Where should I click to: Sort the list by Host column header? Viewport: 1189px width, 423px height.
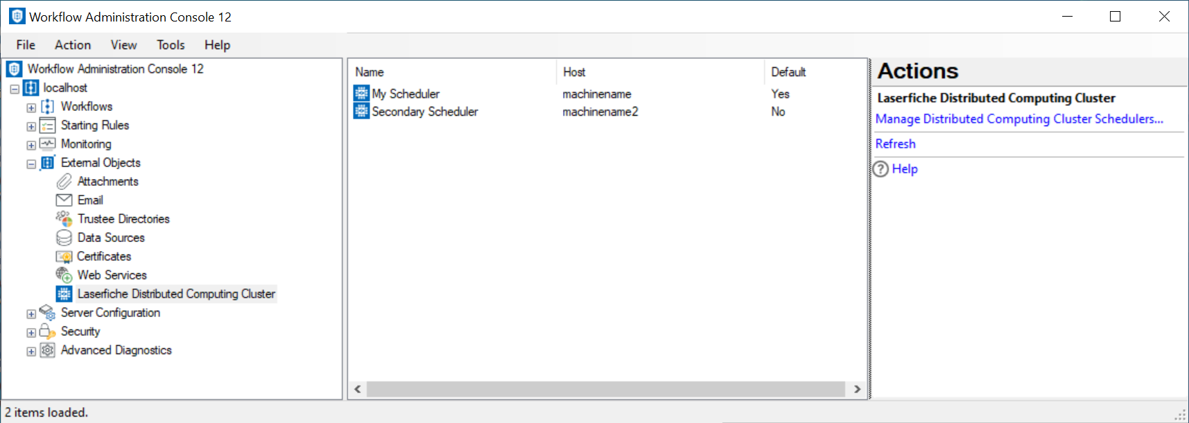click(574, 72)
